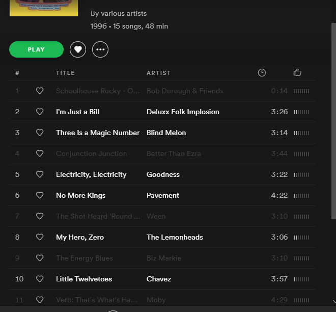Click heart icon for The Energy Blues
Screen dimensions: 336x312
tap(40, 258)
